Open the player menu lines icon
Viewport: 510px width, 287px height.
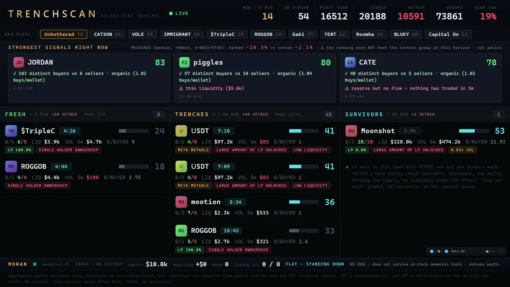tap(501, 252)
